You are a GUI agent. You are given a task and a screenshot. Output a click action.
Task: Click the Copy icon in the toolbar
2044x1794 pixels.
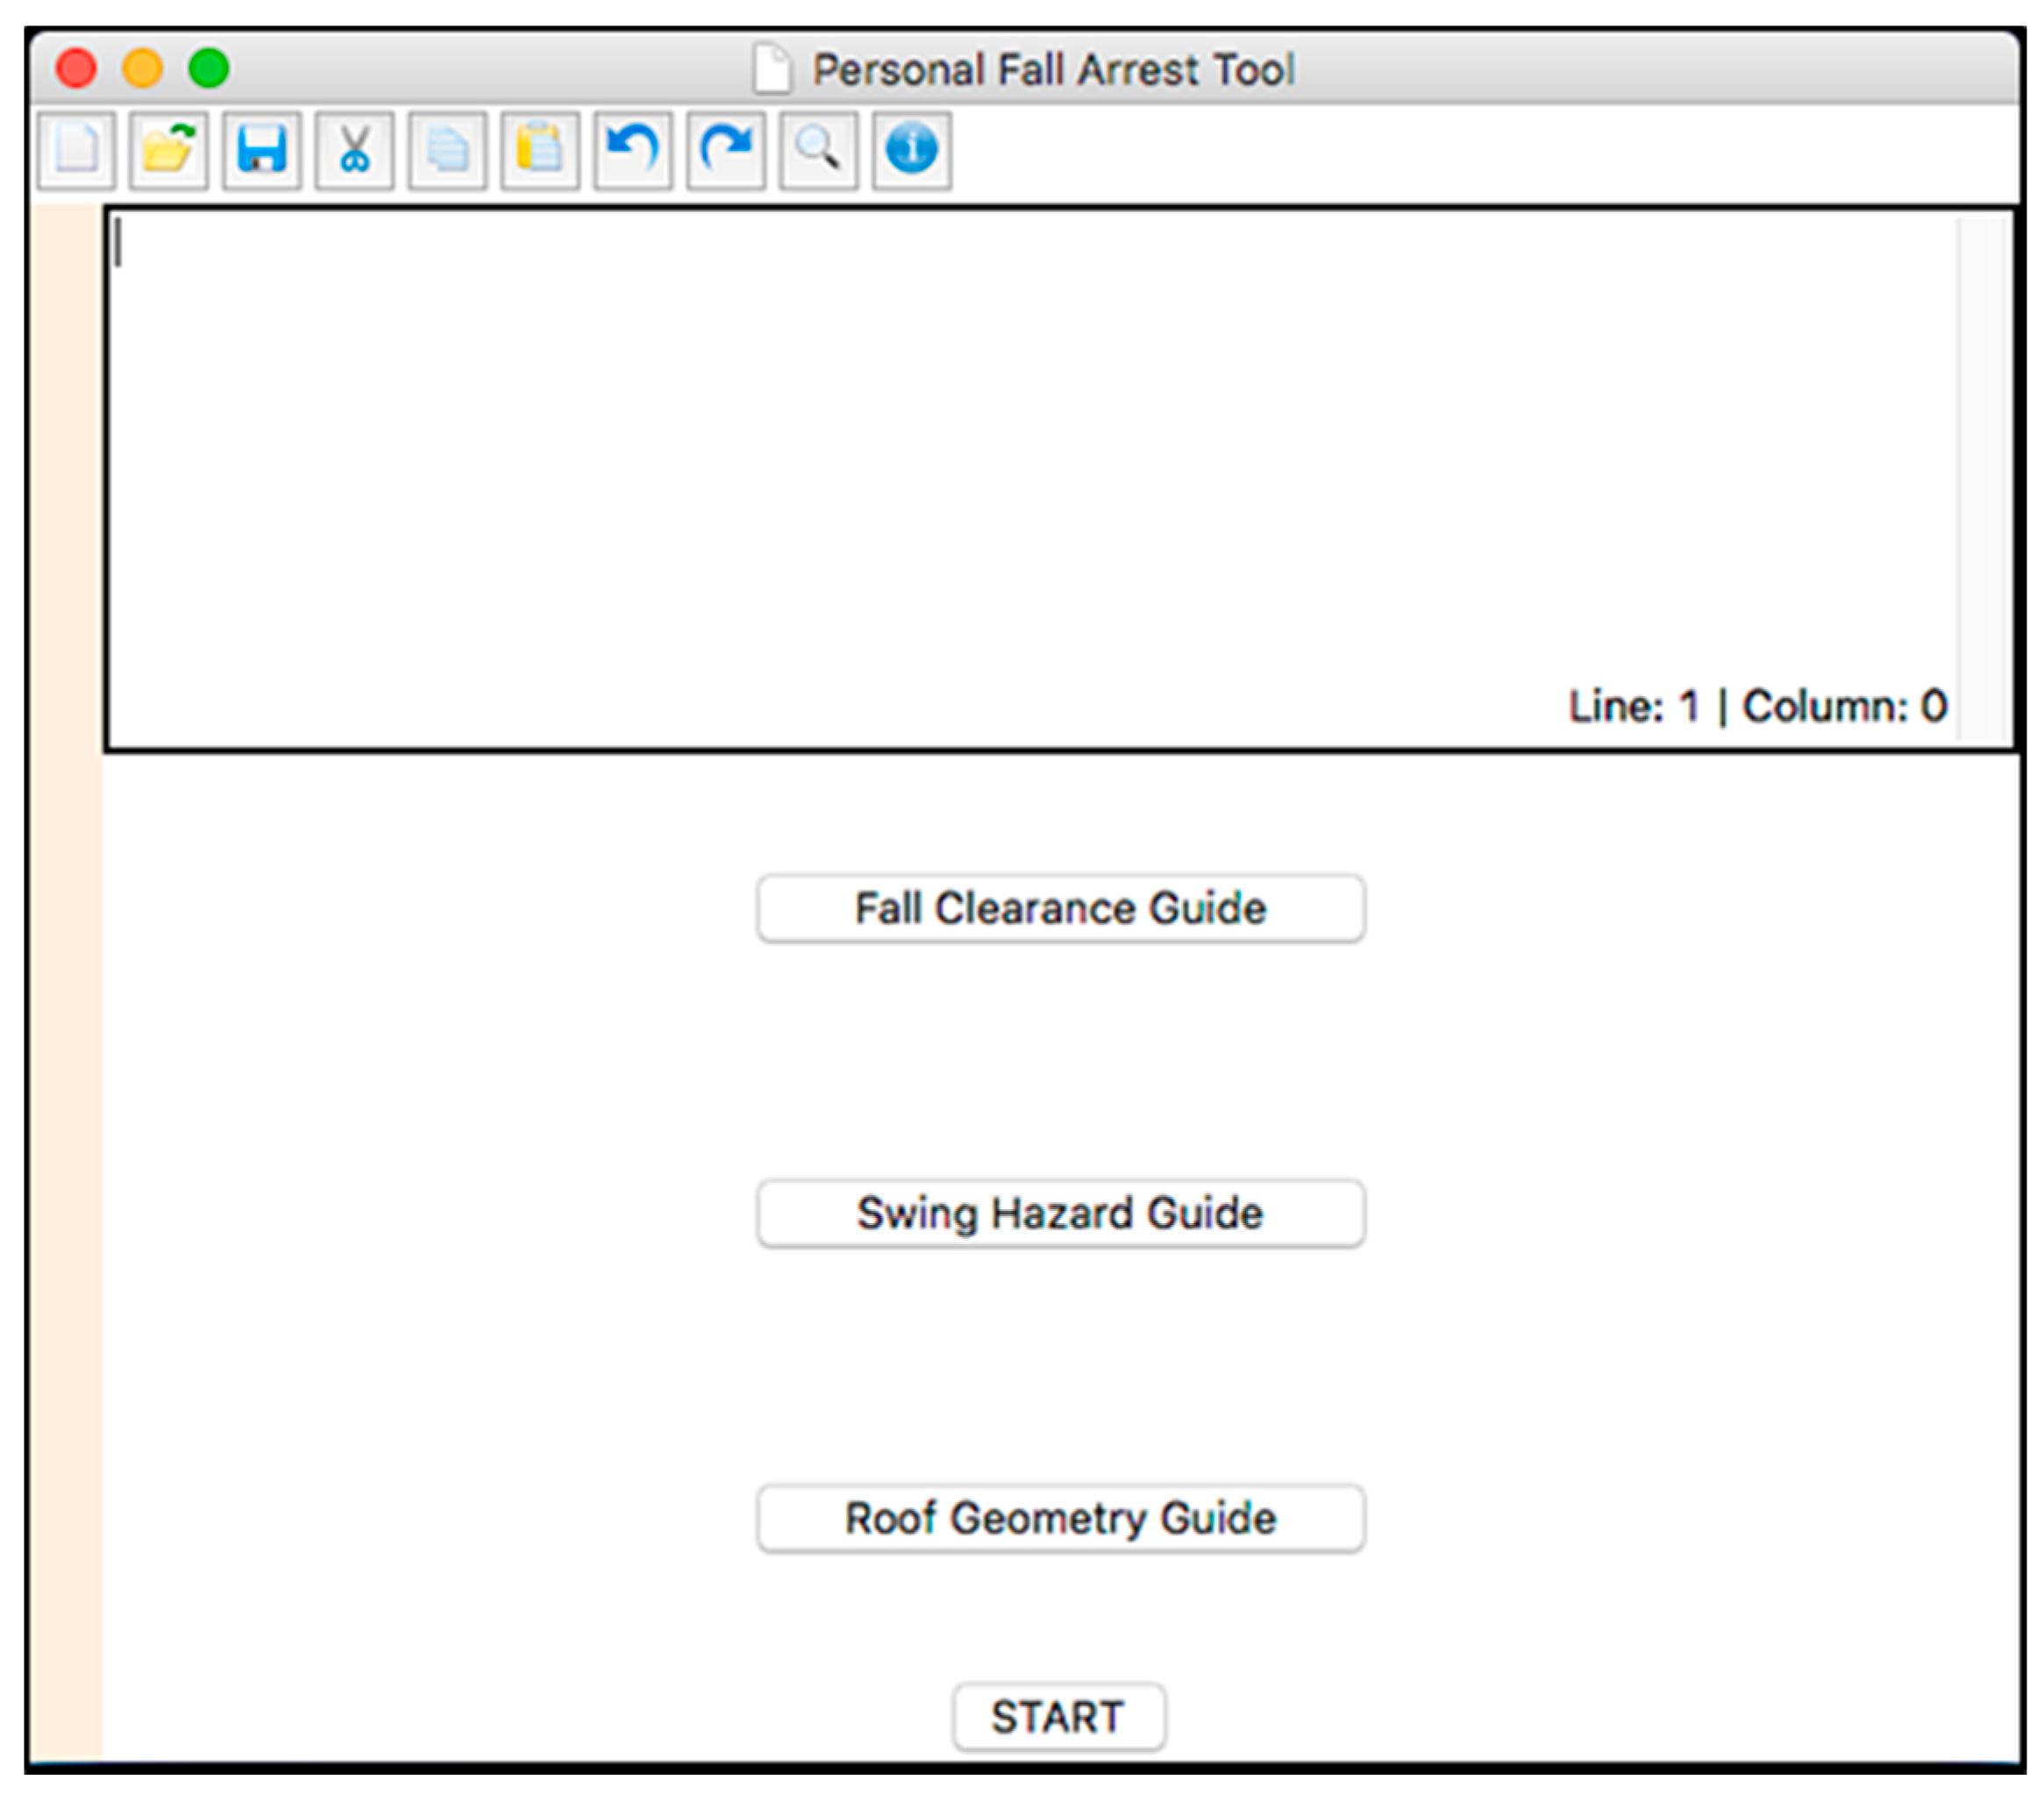447,150
